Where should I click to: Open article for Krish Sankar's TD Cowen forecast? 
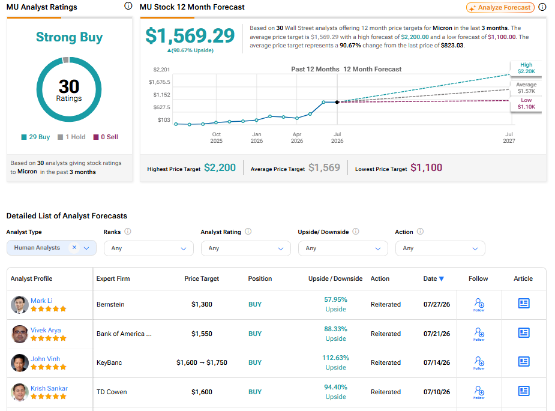tap(524, 391)
